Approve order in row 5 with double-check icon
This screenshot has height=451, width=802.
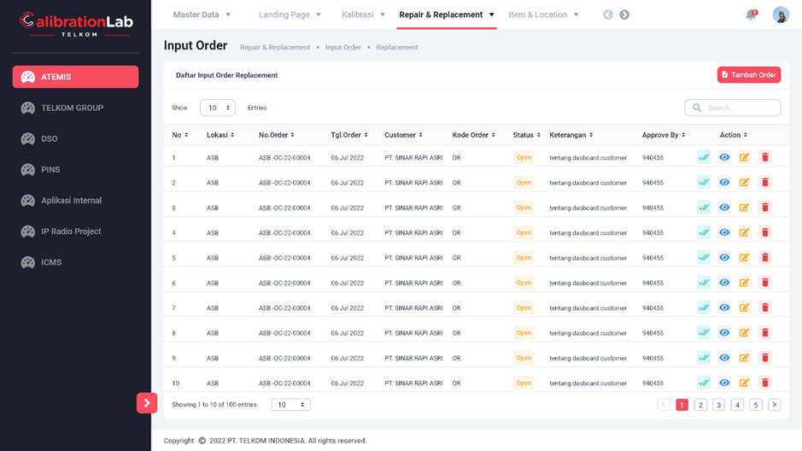704,257
